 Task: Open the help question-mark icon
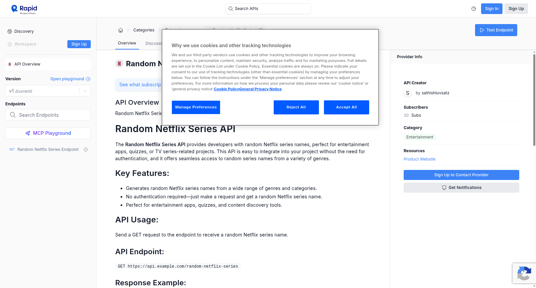(x=474, y=9)
